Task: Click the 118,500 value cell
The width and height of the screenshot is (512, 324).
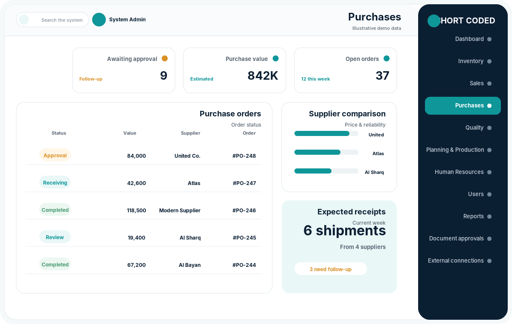Action: pos(137,211)
